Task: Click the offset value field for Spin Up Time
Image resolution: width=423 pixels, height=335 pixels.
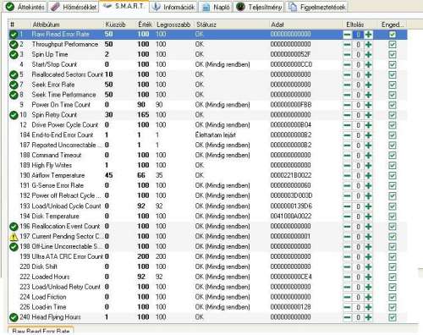Action: [x=358, y=54]
